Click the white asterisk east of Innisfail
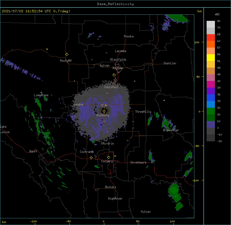 (x=135, y=81)
